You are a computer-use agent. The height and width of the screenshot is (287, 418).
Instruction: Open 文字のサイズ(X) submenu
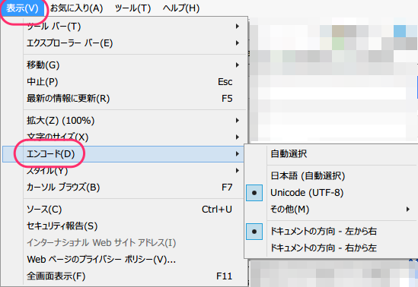coord(124,137)
